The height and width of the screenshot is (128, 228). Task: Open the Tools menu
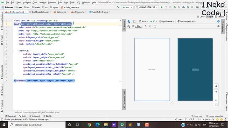click(72, 2)
